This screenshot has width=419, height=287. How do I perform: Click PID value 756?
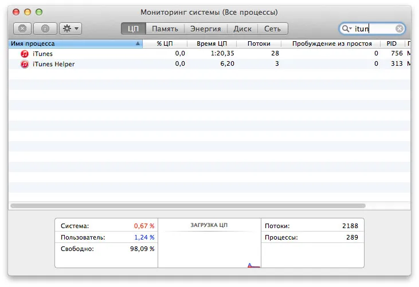[397, 53]
